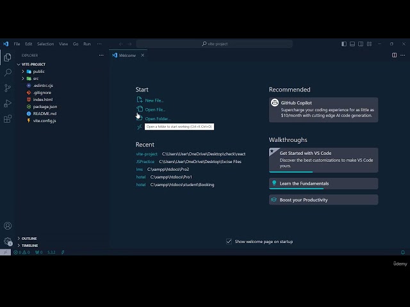Open Learn the Fundamentals walkthrough
The width and height of the screenshot is (410, 307).
pos(324,184)
